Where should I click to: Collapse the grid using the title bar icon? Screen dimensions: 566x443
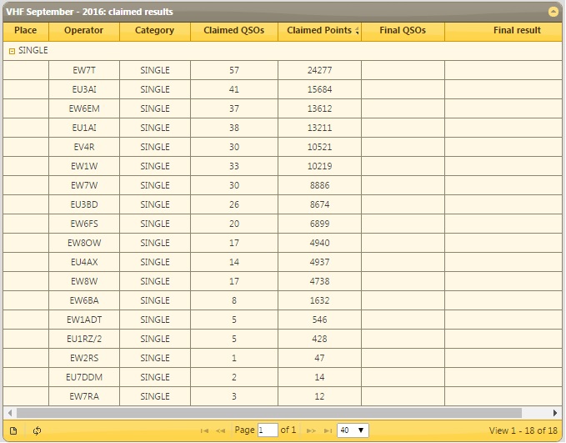[553, 13]
